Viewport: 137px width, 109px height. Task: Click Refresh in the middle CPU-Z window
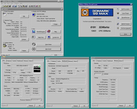(x=76, y=106)
